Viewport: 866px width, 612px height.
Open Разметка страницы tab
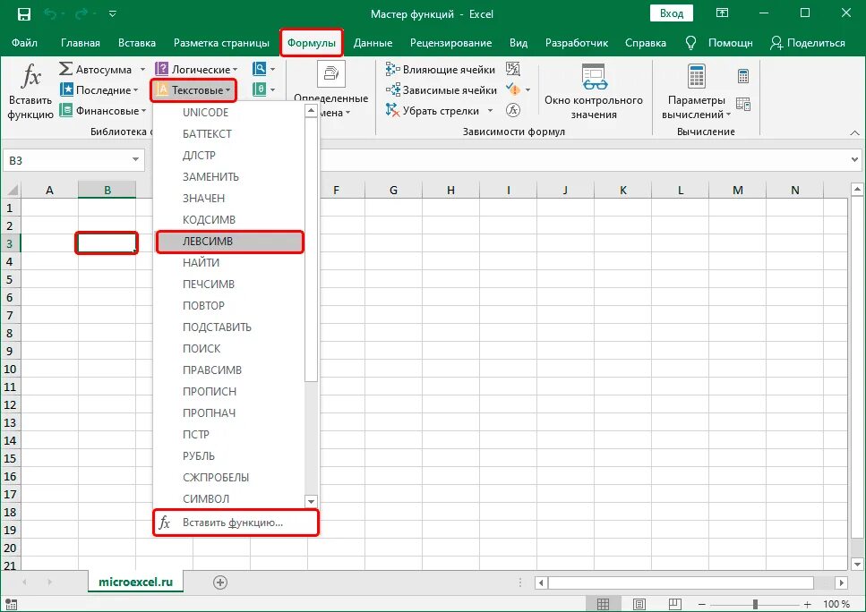point(221,42)
